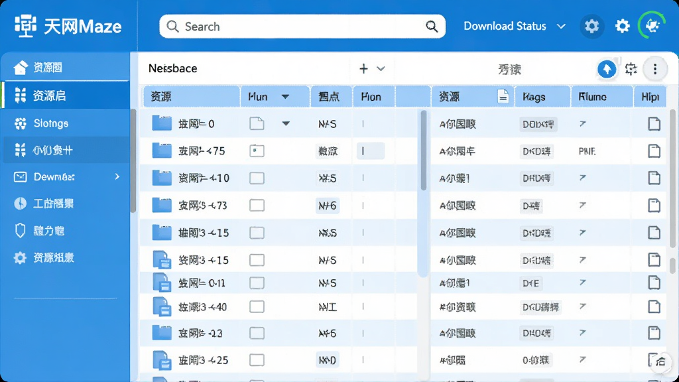Click the gear icon beside upload button
This screenshot has width=679, height=382.
tap(631, 69)
